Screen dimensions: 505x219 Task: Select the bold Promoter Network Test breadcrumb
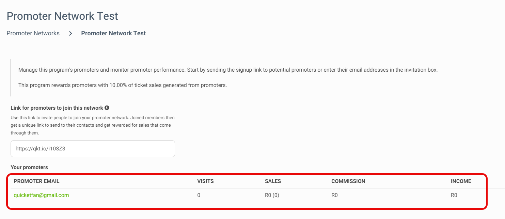113,33
